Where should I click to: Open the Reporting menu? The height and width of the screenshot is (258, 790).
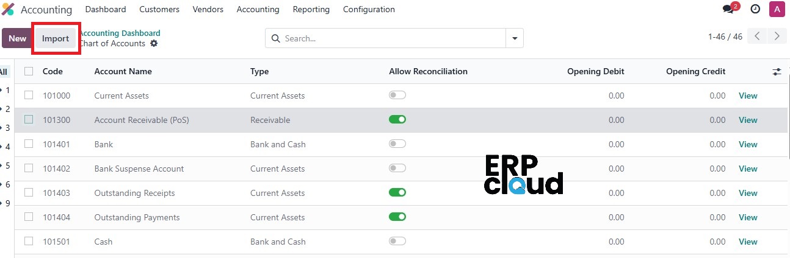(311, 9)
